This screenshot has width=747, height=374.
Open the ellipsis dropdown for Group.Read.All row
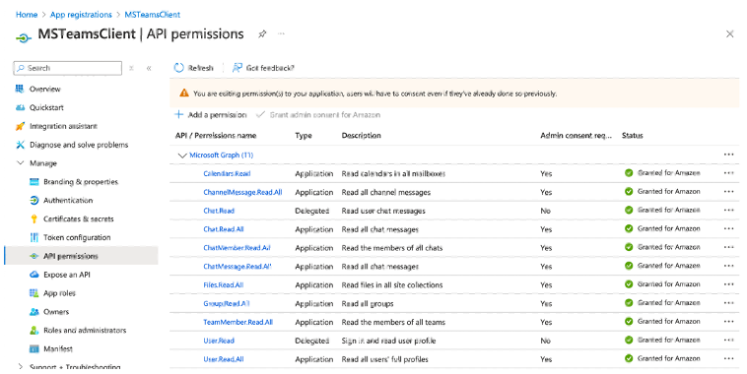[728, 302]
